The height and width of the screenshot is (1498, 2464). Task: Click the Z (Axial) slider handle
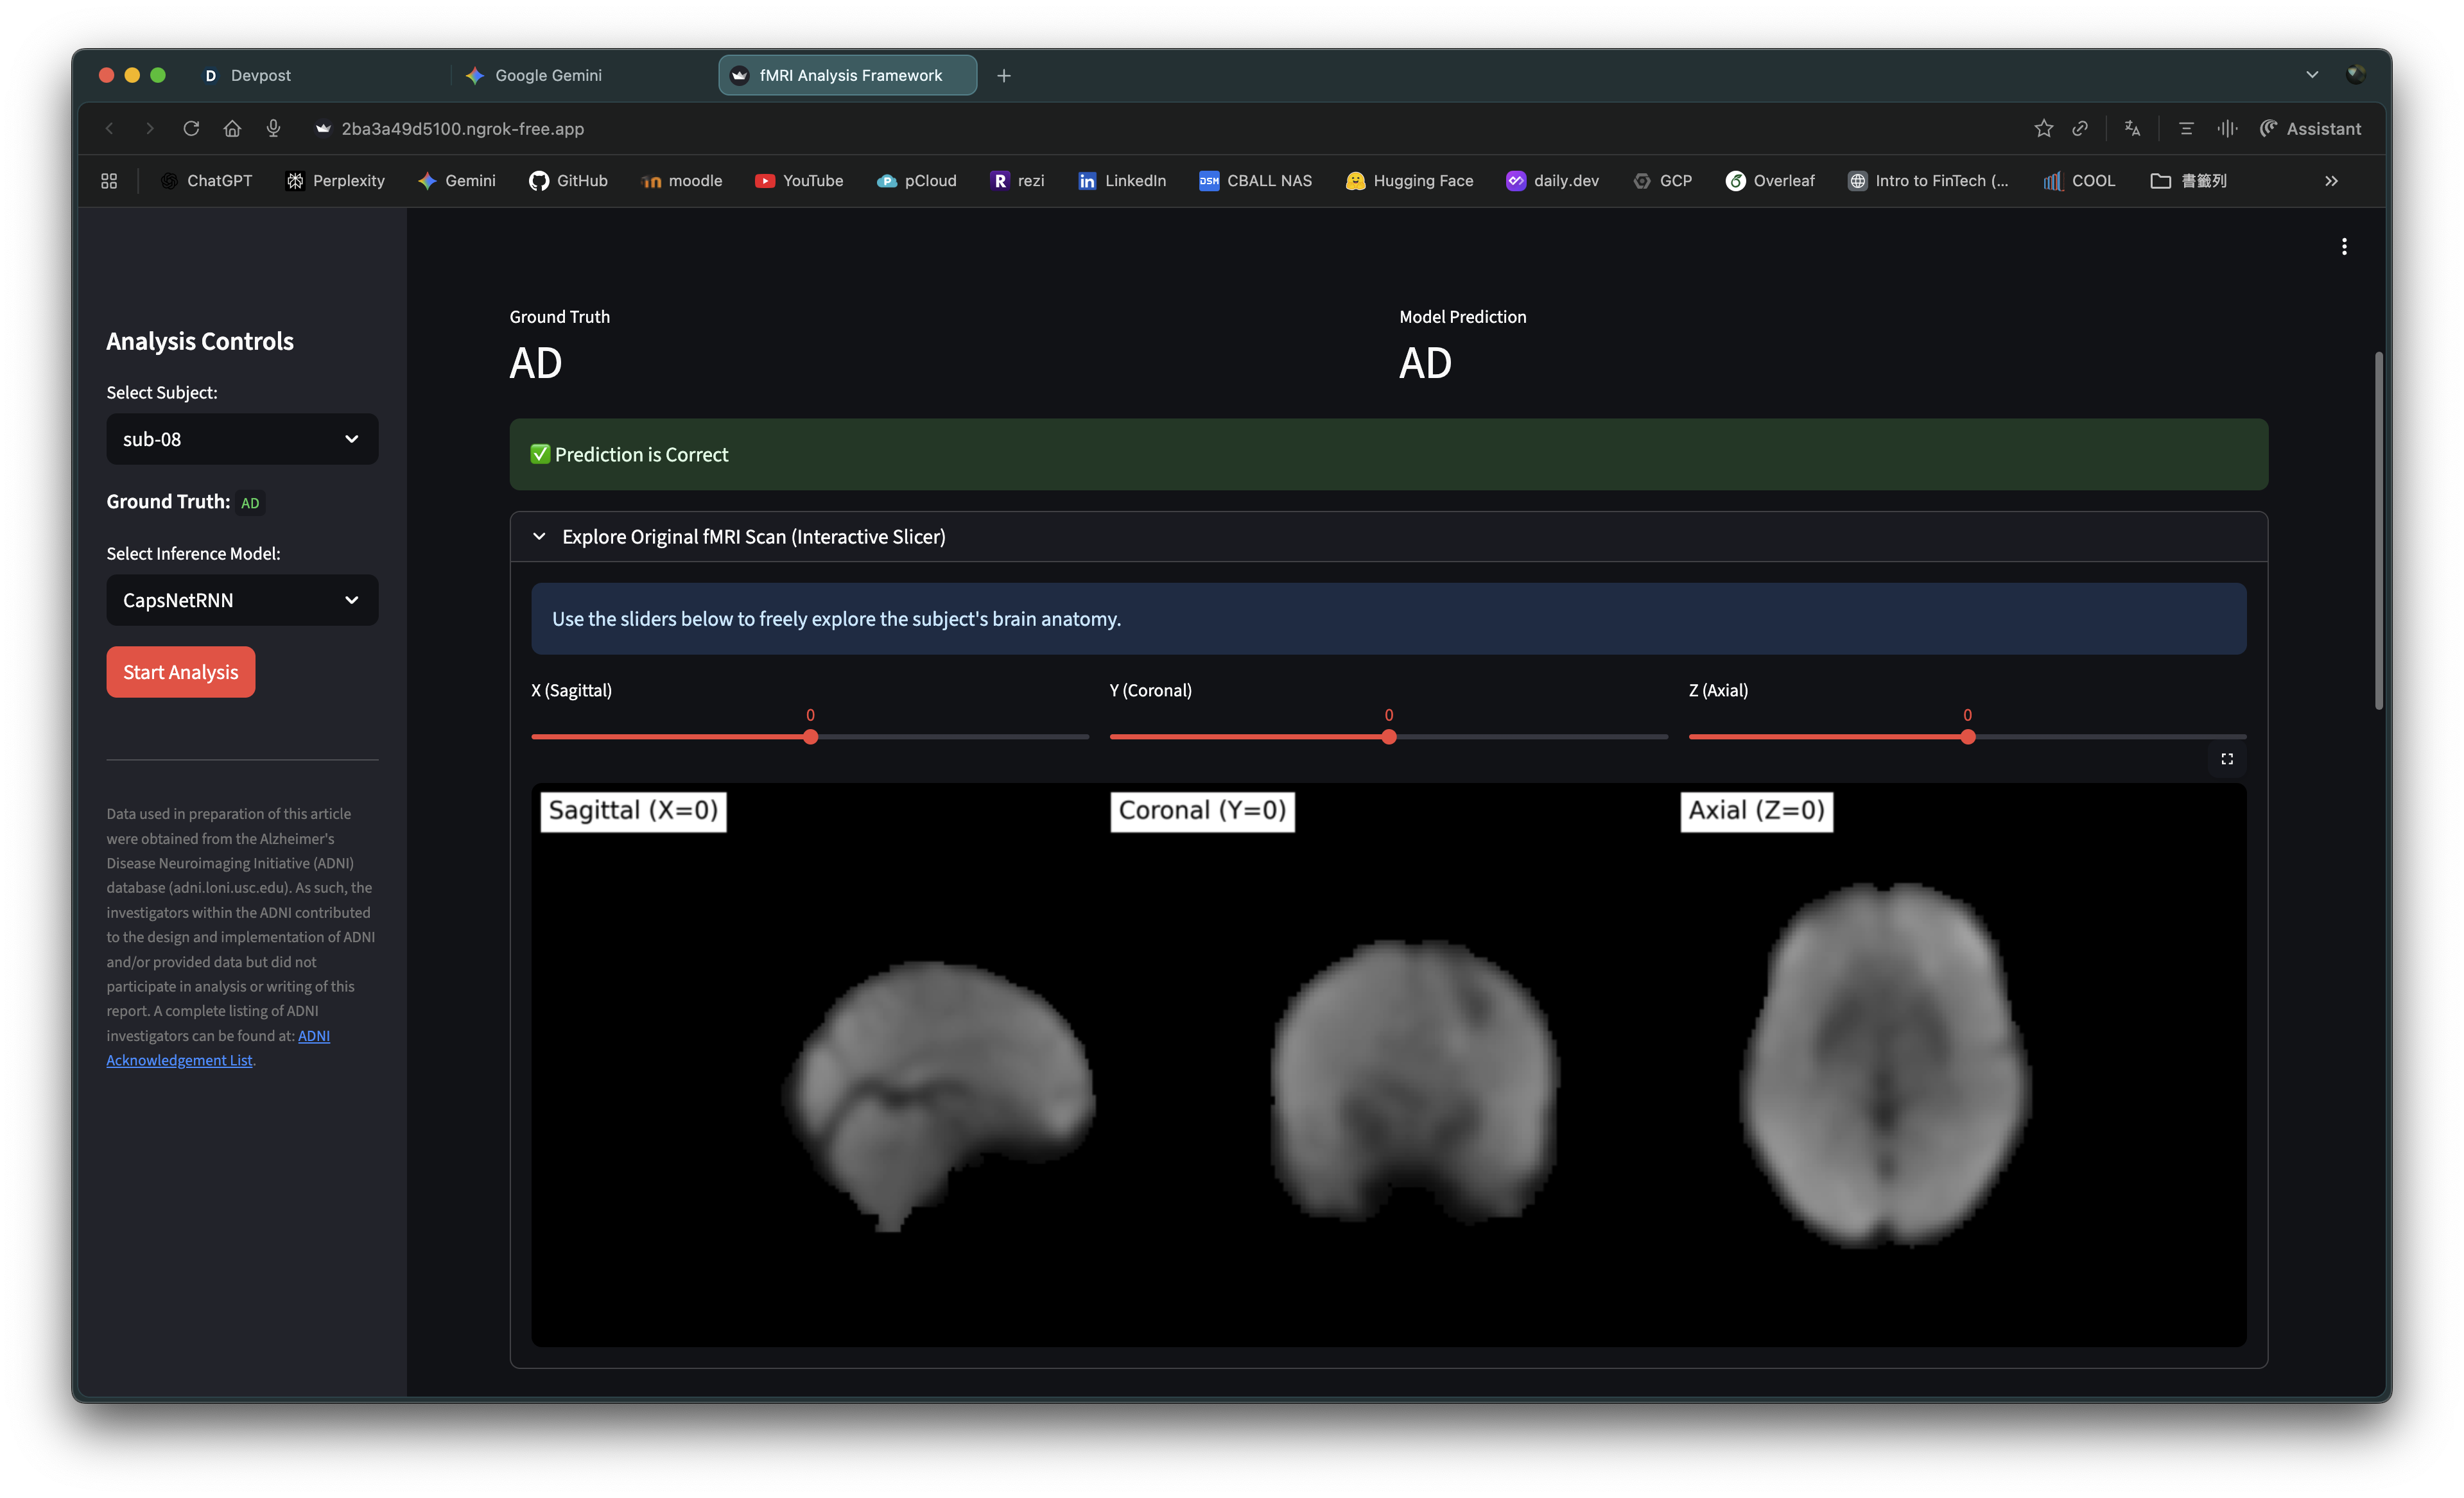(1968, 737)
